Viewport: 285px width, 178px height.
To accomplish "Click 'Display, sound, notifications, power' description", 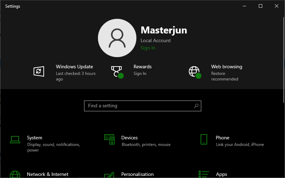I will coord(54,147).
